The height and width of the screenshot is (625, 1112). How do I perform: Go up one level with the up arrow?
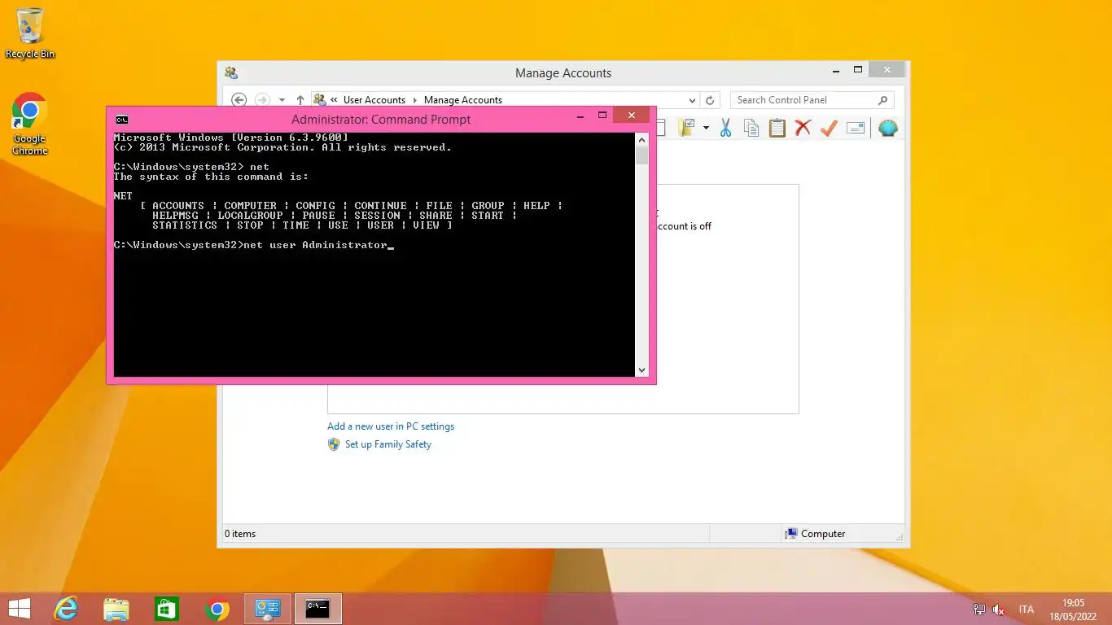point(300,100)
